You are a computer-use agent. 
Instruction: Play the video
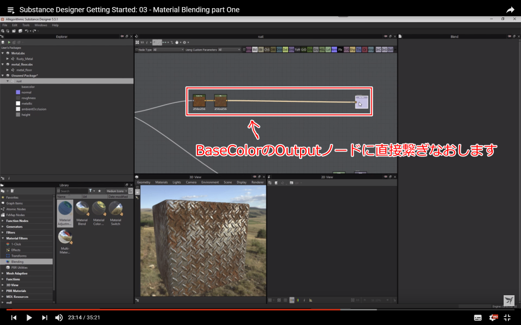[29, 317]
